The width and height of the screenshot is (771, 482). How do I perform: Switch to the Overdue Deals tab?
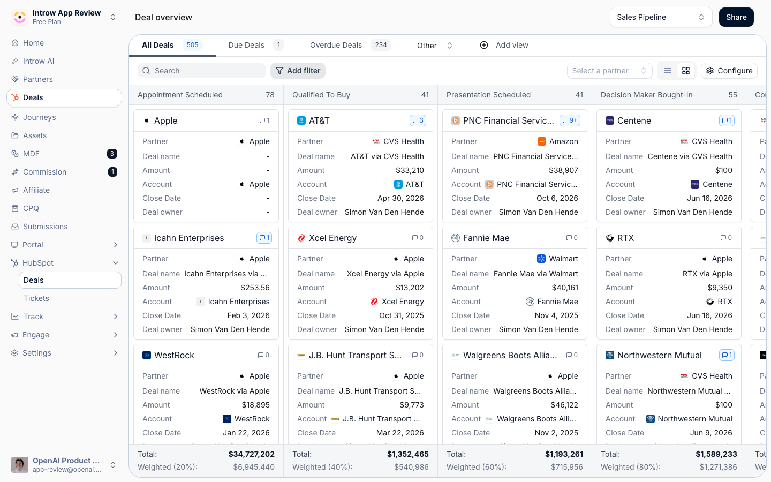click(x=350, y=45)
